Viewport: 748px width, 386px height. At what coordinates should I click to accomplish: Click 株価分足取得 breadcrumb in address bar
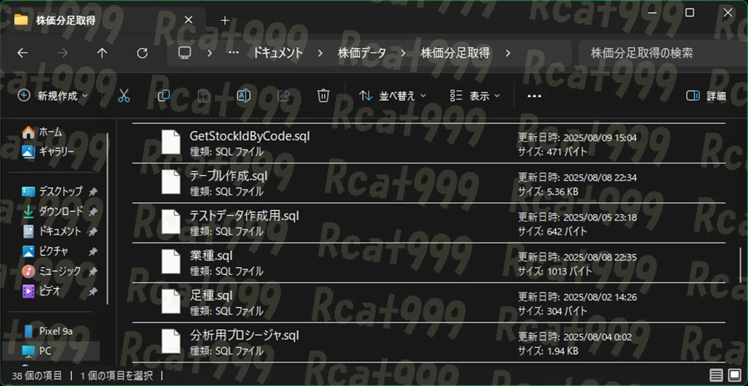[456, 54]
